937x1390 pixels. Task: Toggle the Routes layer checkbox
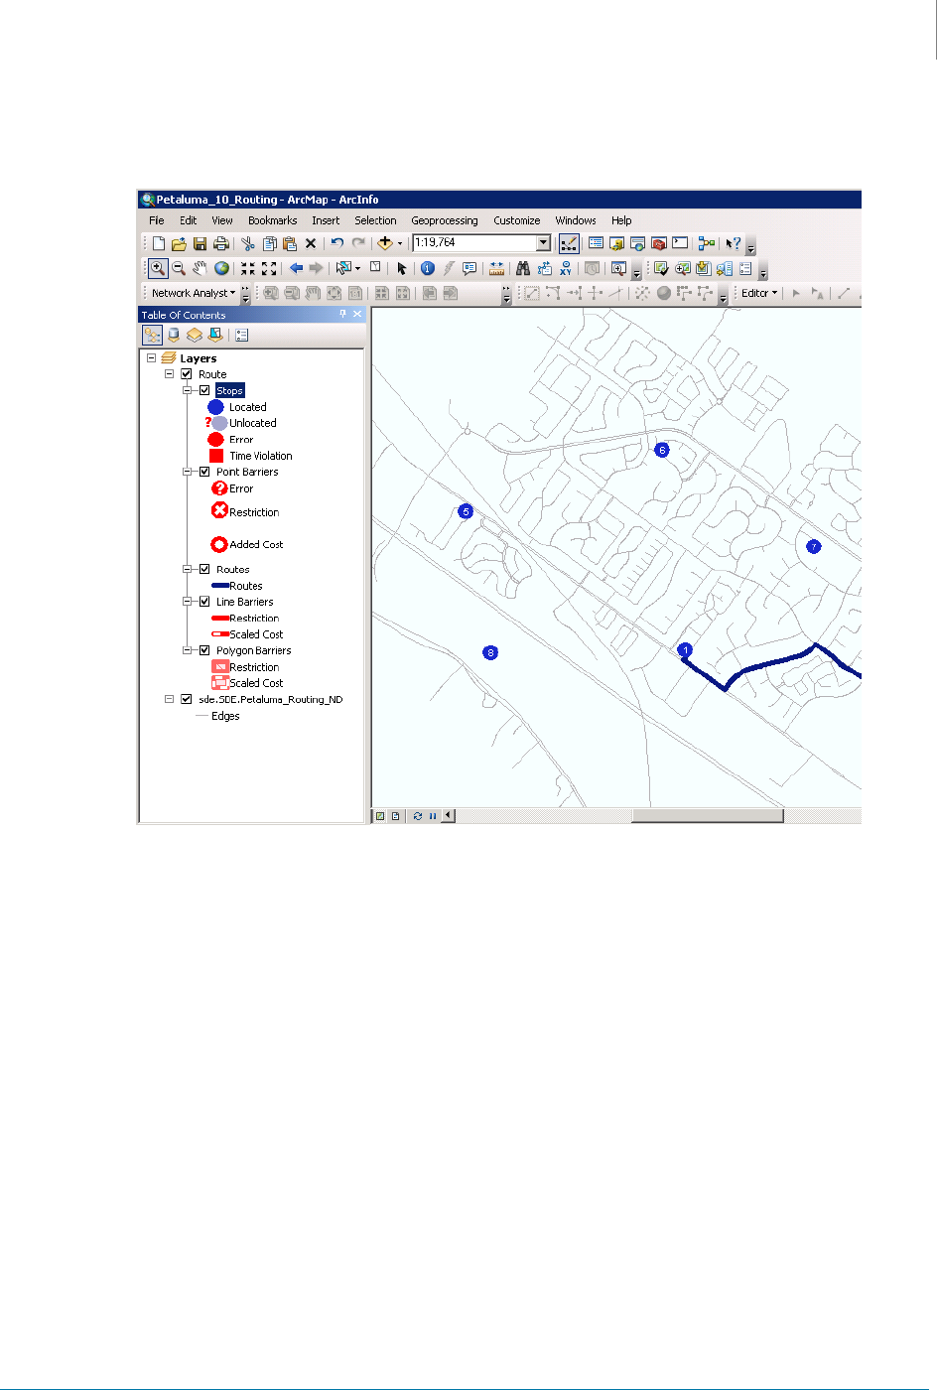[204, 569]
